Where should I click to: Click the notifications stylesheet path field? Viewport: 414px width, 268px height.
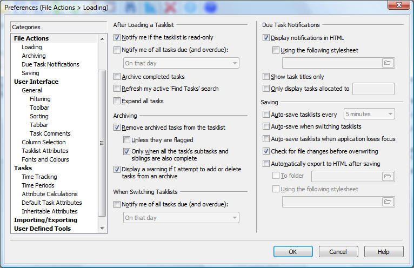click(x=332, y=63)
